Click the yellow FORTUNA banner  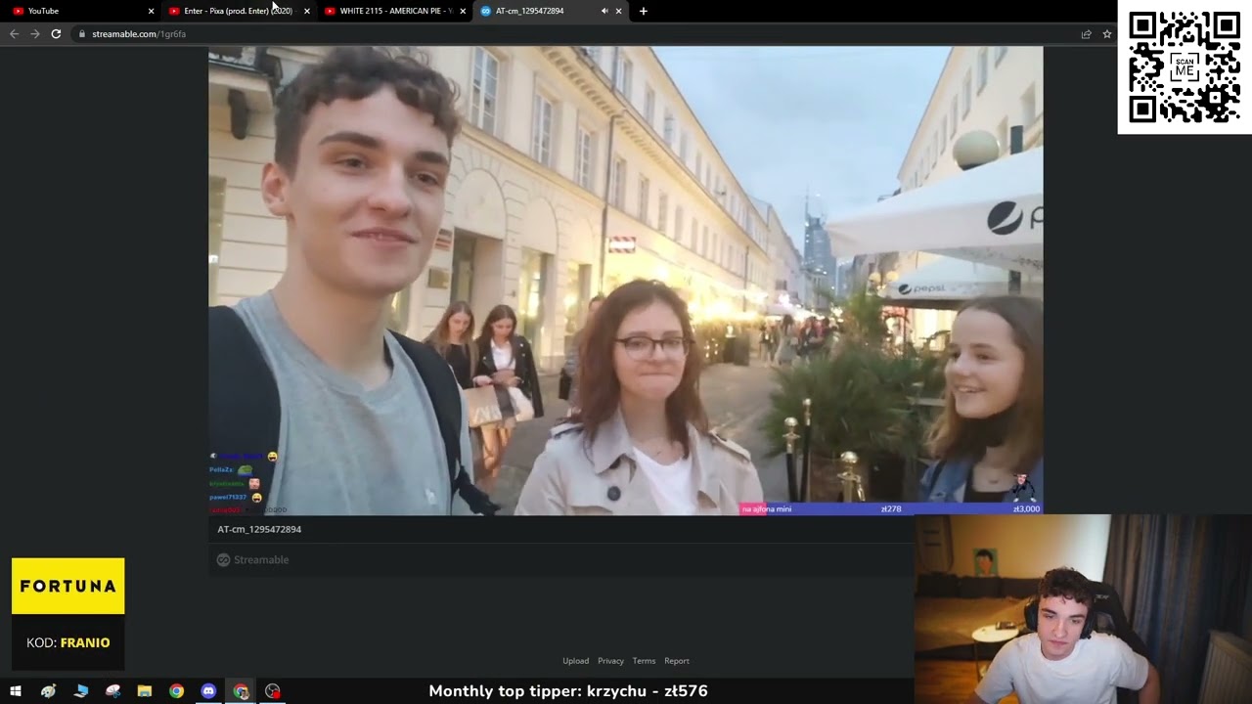tap(68, 586)
